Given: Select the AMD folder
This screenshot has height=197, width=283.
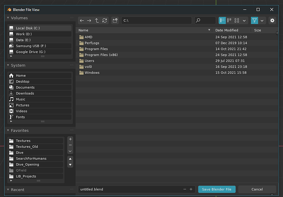Looking at the screenshot, I should pyautogui.click(x=177, y=37).
